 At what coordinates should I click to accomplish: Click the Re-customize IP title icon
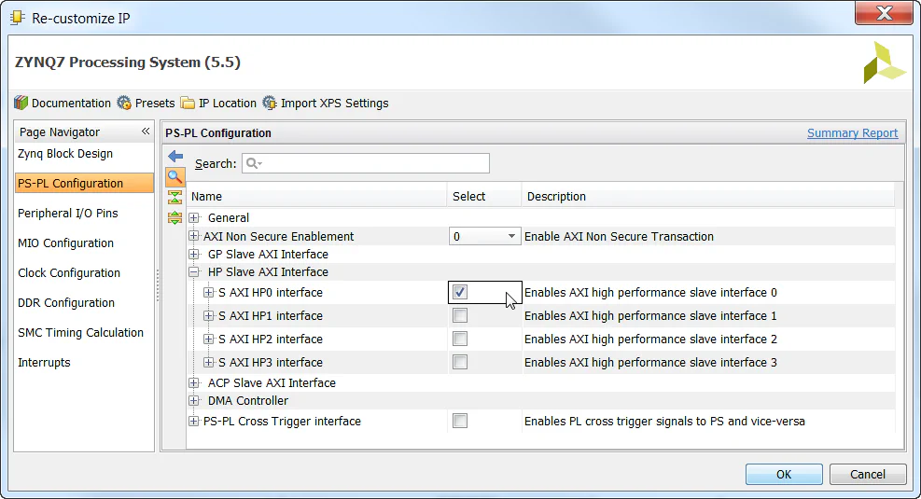[18, 18]
